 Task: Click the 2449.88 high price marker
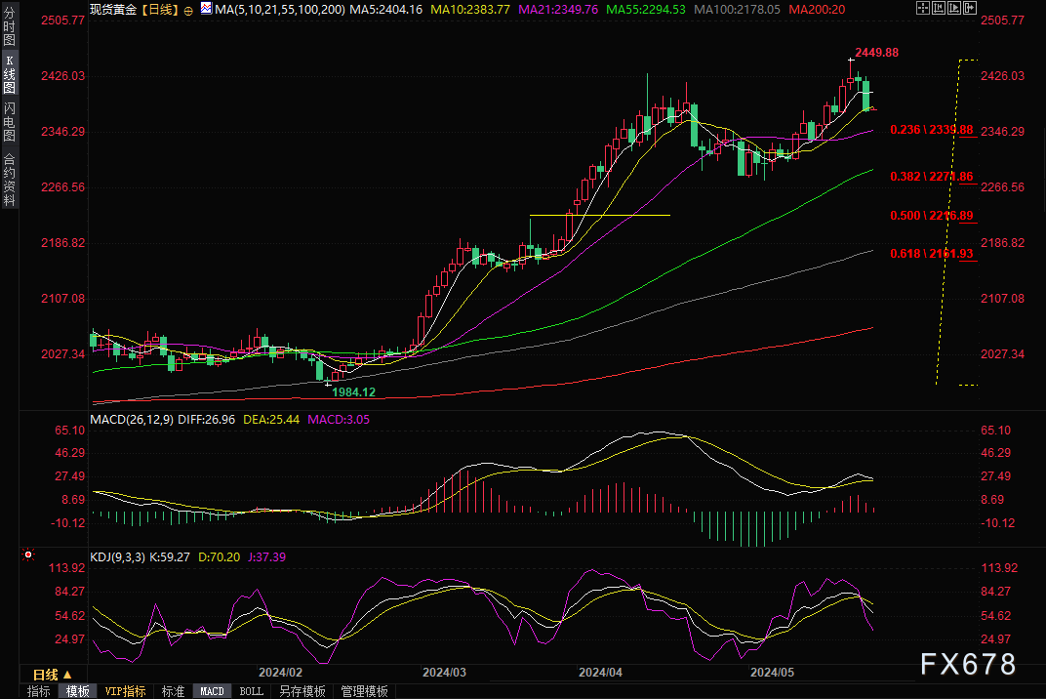click(875, 52)
